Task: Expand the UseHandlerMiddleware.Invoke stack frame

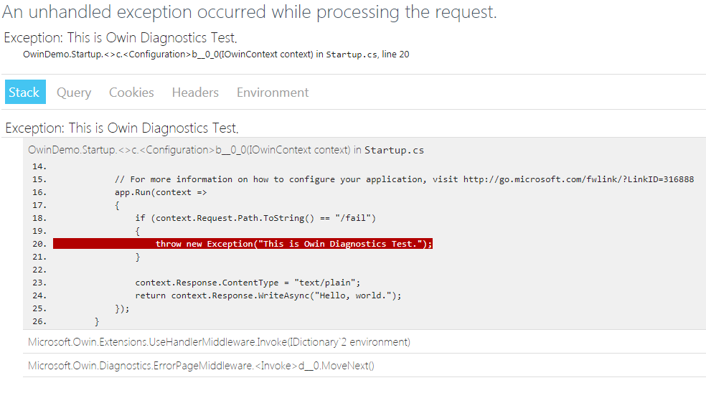Action: coord(219,342)
